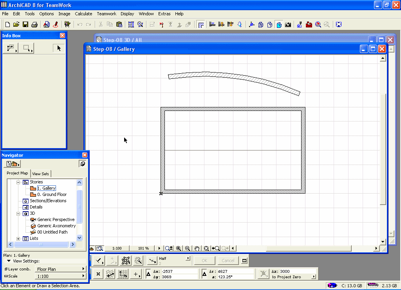Toggle the relative delta X/Y coordinates button
This screenshot has width=401, height=290.
pyautogui.click(x=149, y=274)
